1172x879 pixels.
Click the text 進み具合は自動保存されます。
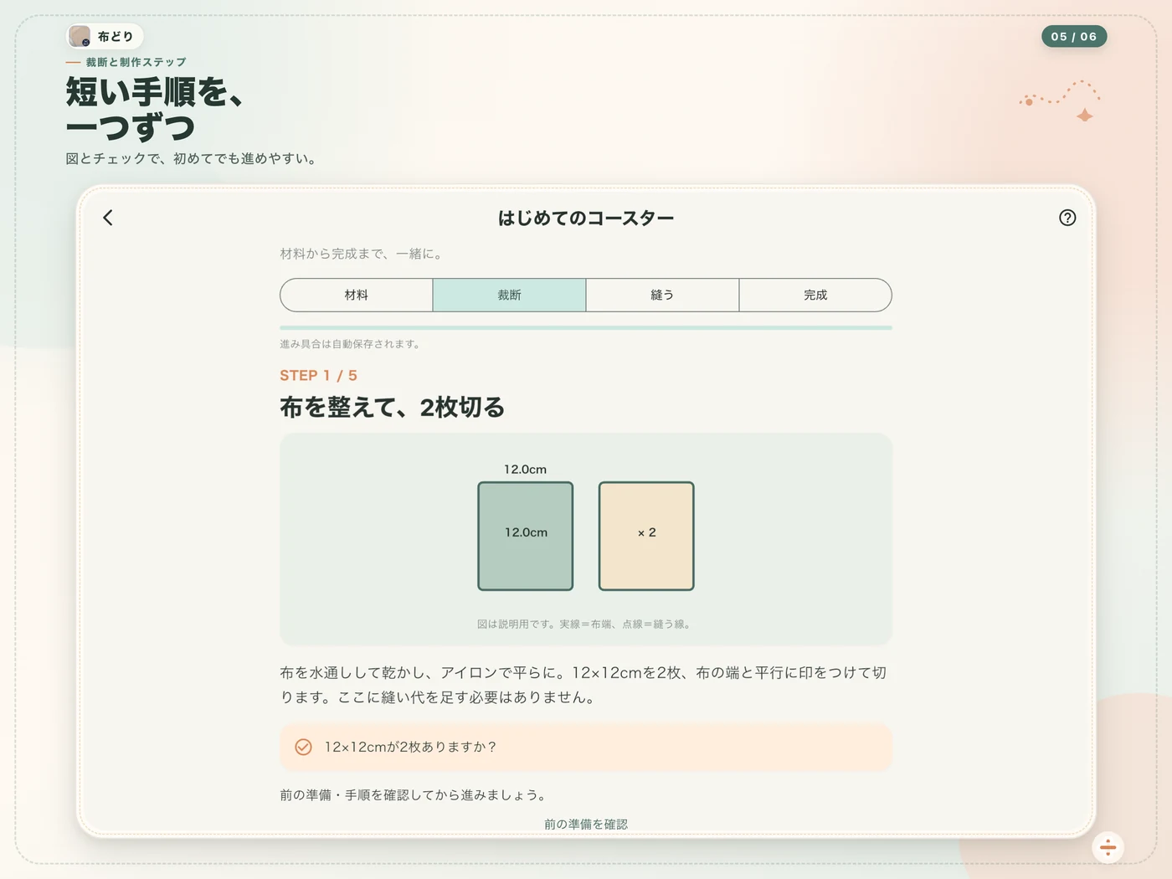[351, 344]
